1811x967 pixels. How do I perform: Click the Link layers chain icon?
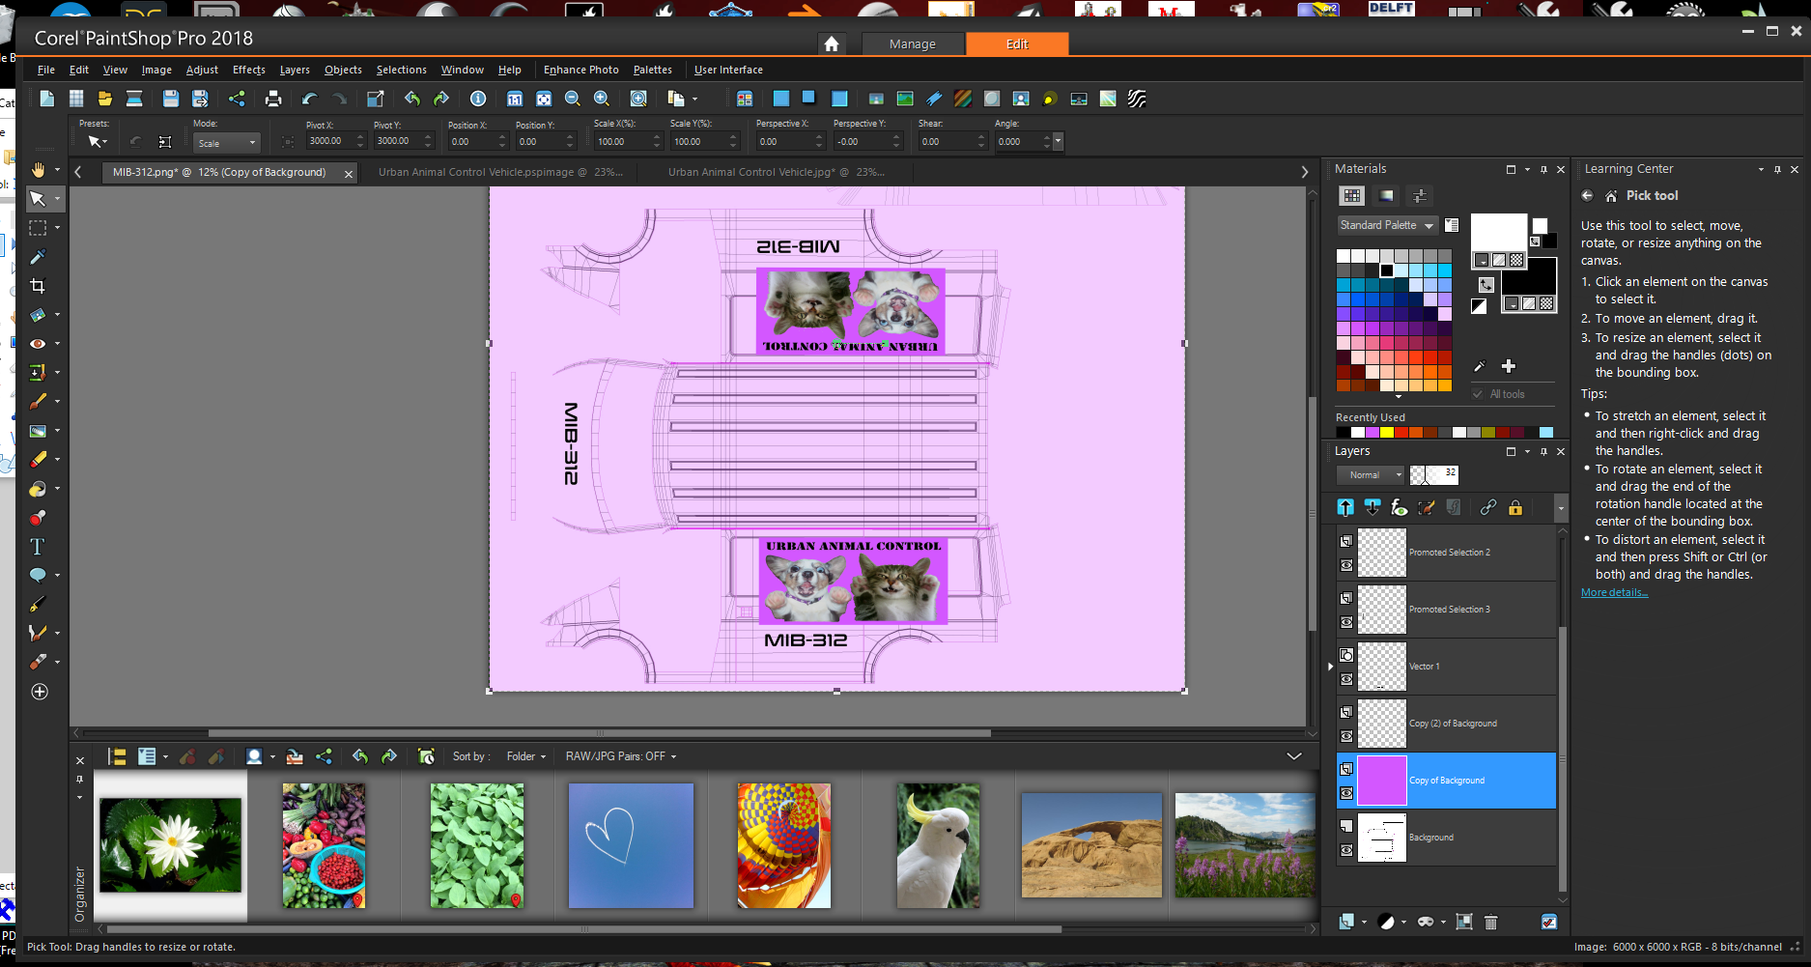tap(1488, 507)
